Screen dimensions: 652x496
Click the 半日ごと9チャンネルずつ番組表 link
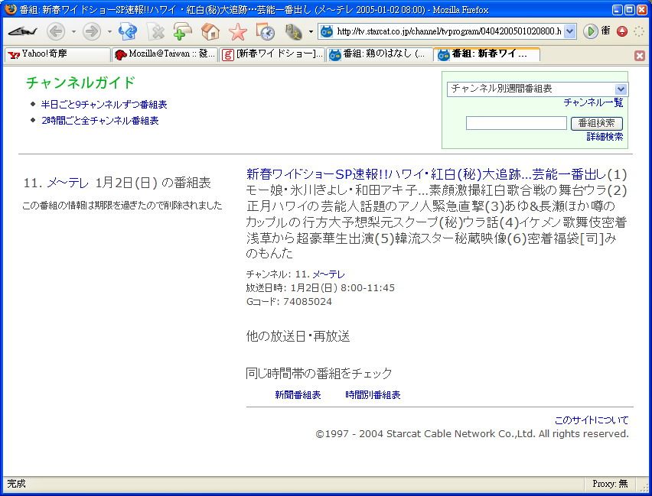(104, 105)
